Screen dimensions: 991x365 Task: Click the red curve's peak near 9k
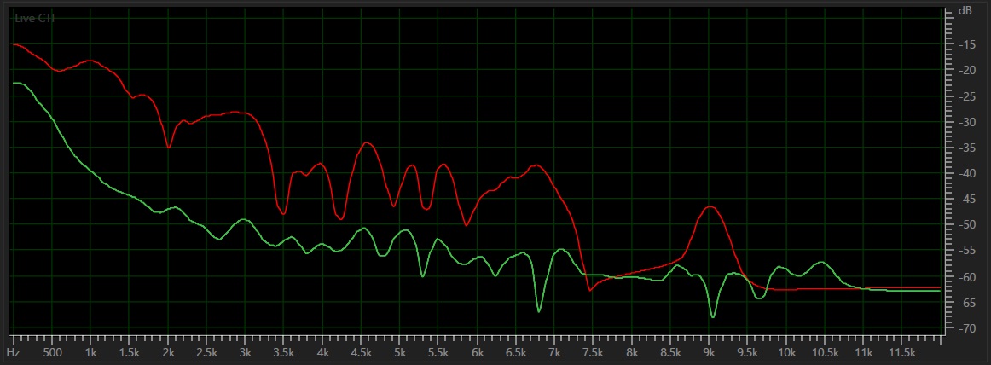711,206
